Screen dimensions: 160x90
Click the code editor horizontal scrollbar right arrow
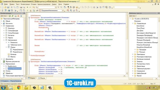click(124, 76)
